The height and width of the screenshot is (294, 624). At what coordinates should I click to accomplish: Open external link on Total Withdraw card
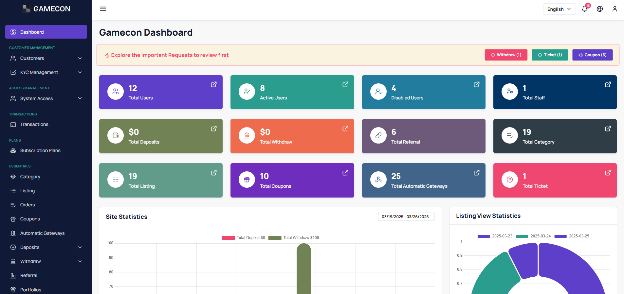pos(345,129)
